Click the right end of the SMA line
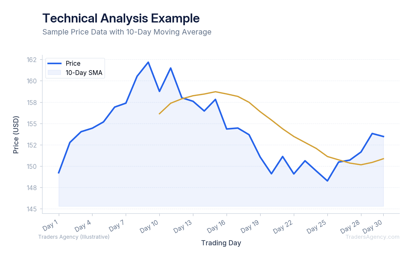 click(383, 159)
